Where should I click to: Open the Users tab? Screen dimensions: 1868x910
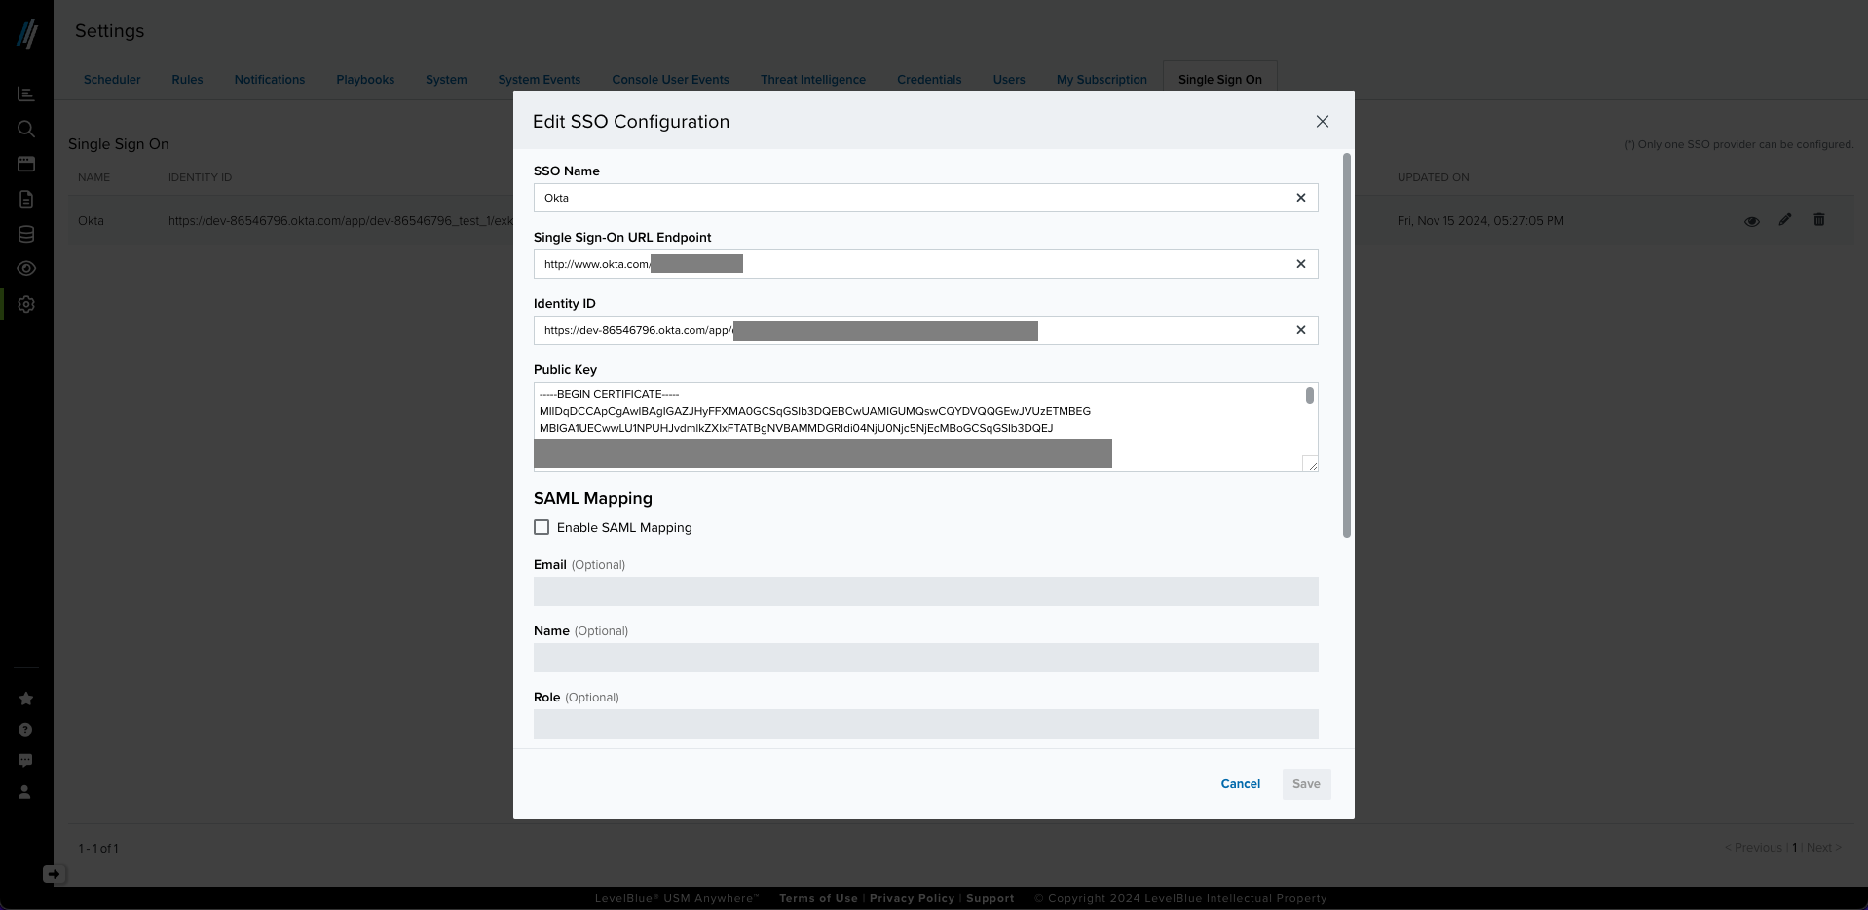[x=1009, y=80]
